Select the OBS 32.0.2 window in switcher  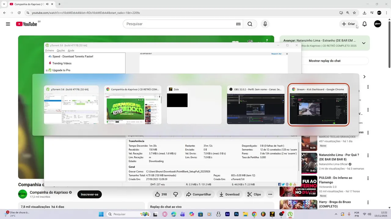256,105
